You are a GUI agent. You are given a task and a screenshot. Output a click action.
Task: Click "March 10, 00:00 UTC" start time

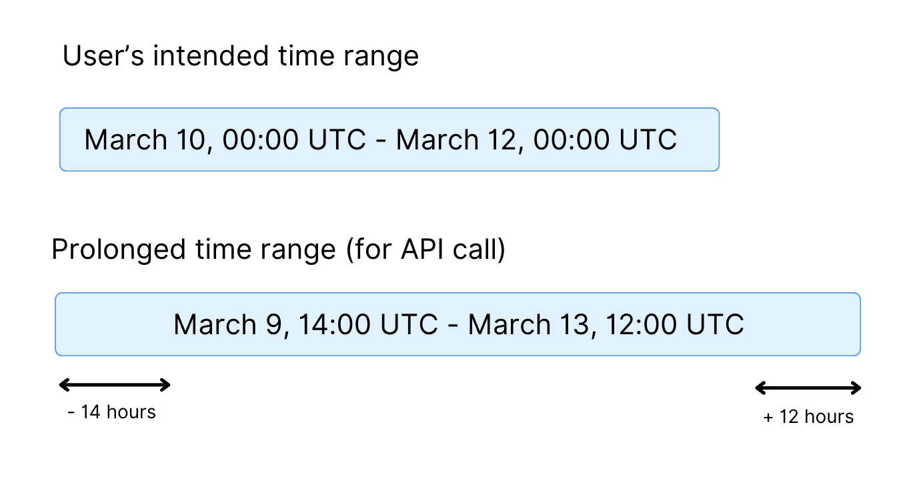coord(225,140)
